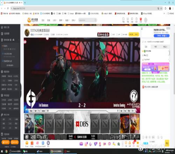Screen dimensions: 175x154
Task: Click the chat message input field
Action: [157, 143]
